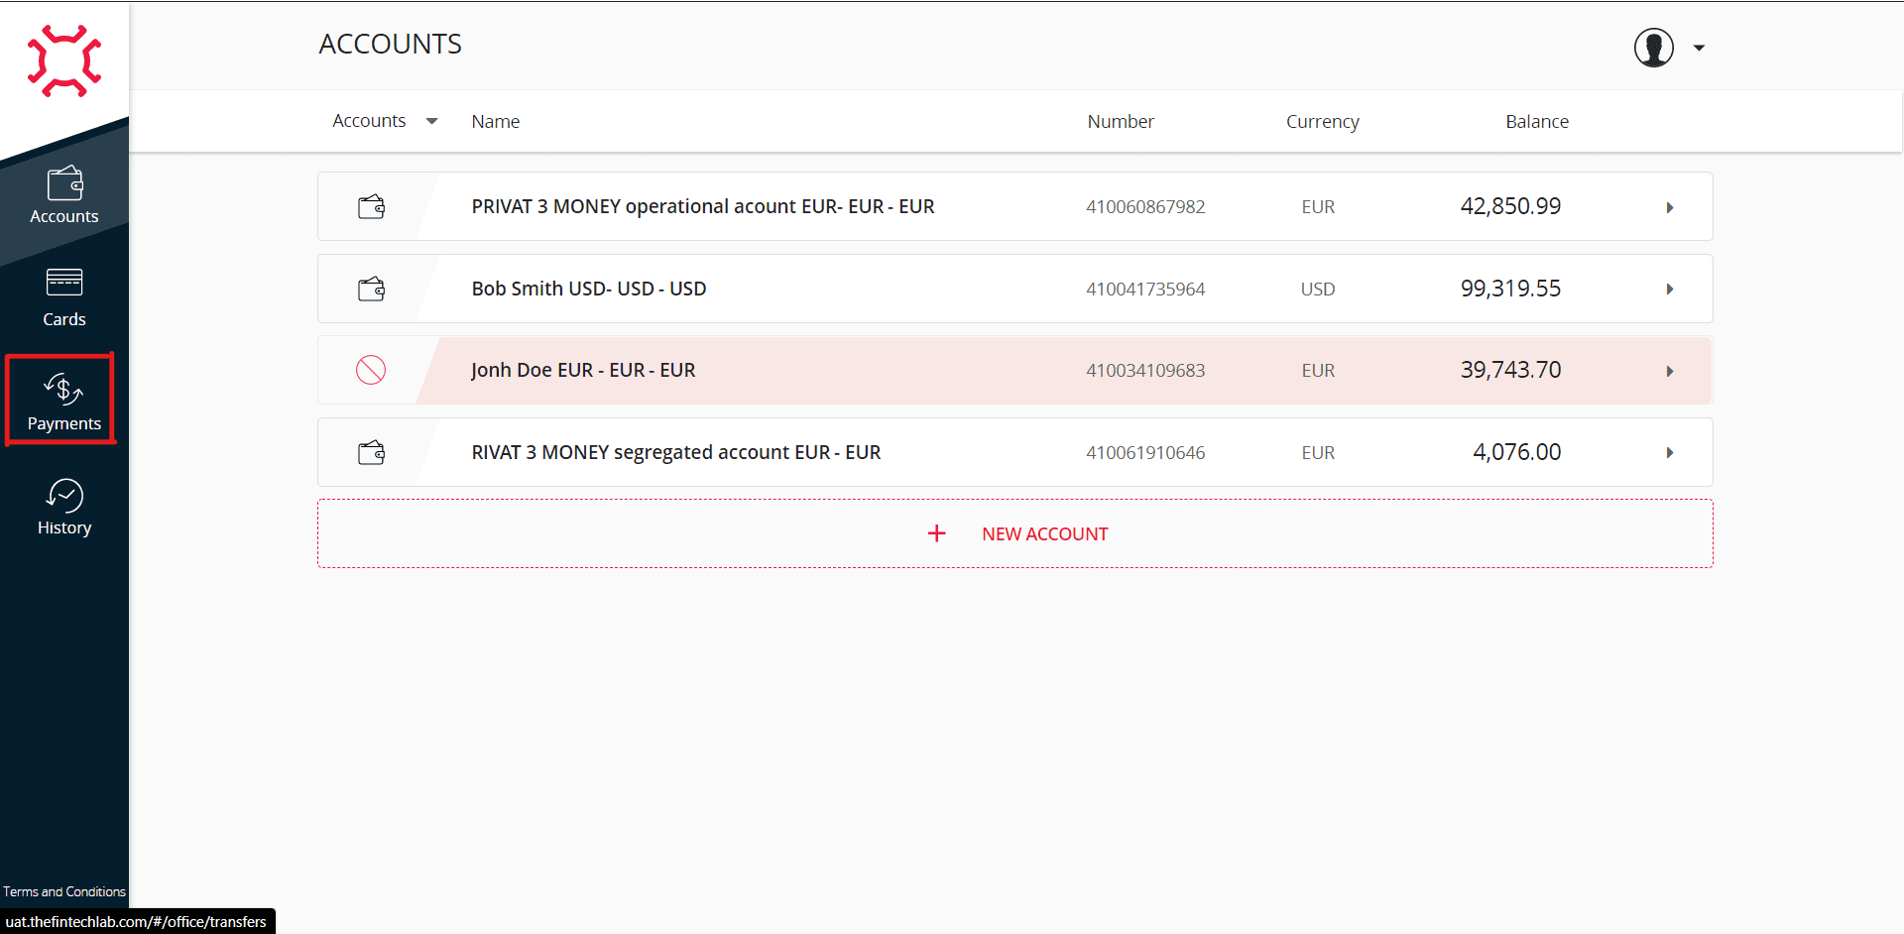
Task: Click the user profile avatar icon
Action: pyautogui.click(x=1654, y=48)
